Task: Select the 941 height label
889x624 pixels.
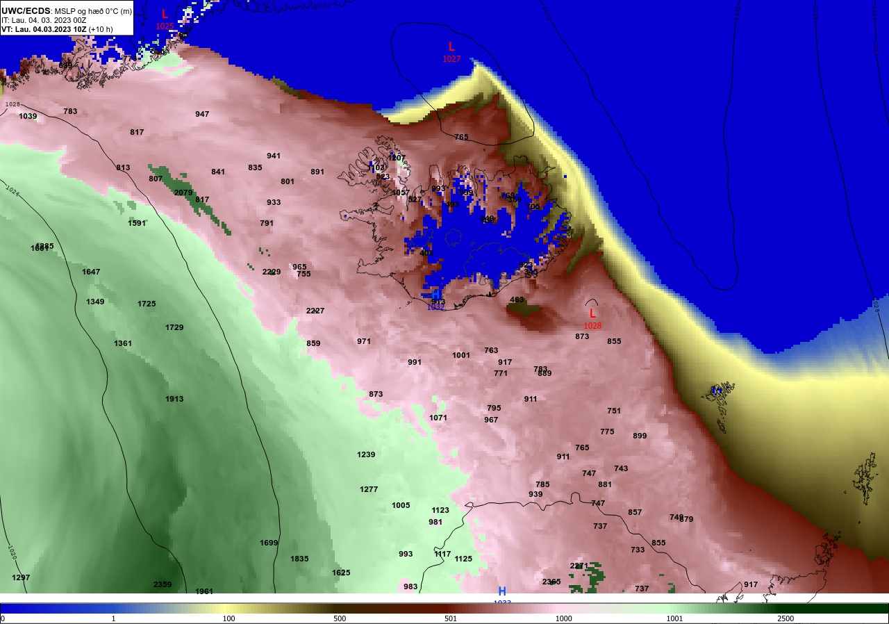Action: coord(274,156)
